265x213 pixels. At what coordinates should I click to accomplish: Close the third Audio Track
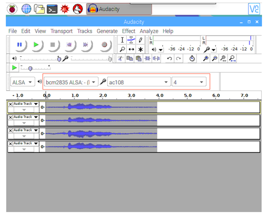10,130
